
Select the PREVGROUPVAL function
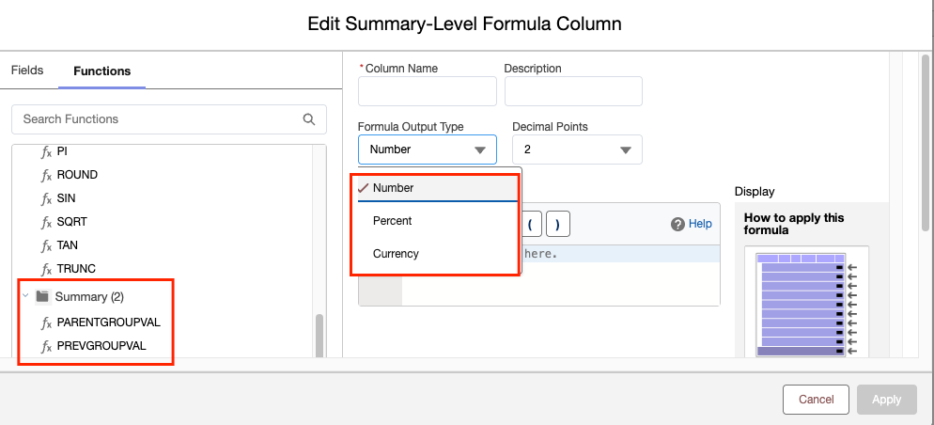click(101, 346)
